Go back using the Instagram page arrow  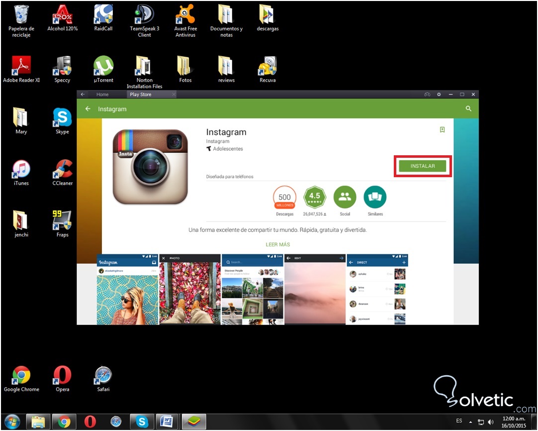[88, 109]
